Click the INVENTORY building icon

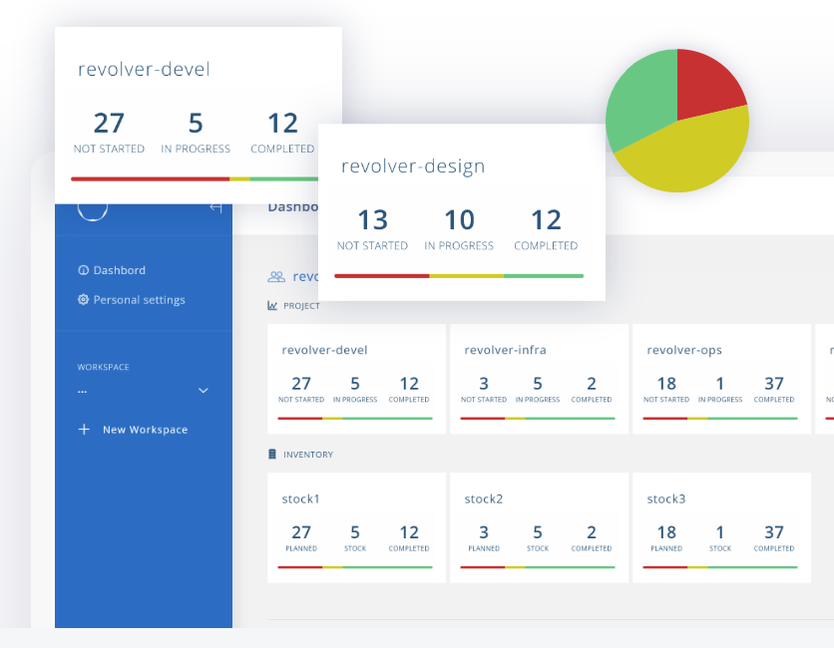pyautogui.click(x=272, y=455)
